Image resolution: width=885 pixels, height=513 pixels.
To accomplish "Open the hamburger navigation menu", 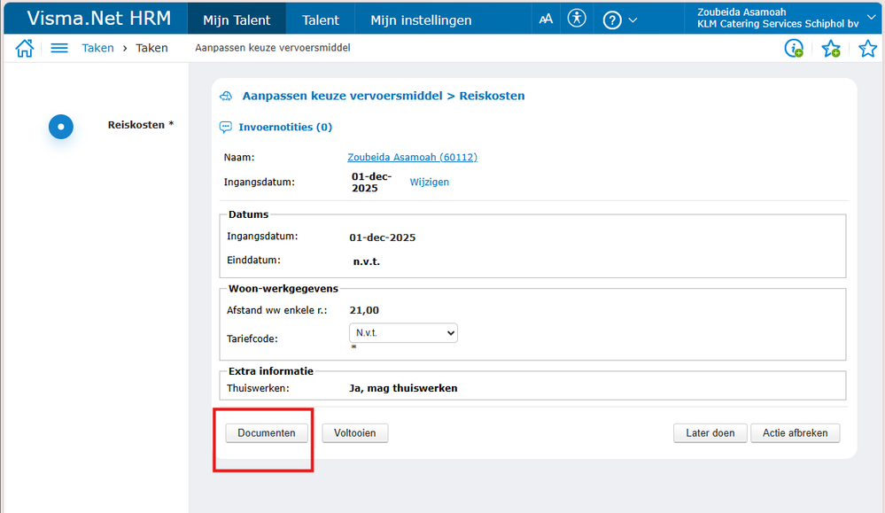I will [x=59, y=49].
